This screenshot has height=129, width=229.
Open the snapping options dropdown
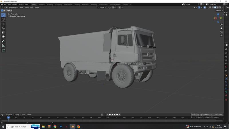116,7
